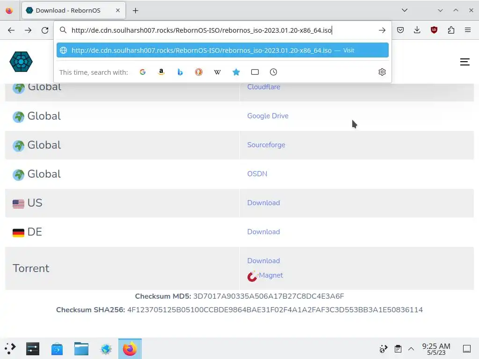This screenshot has height=359, width=479.
Task: Click the US mirror label
Action: pyautogui.click(x=35, y=203)
